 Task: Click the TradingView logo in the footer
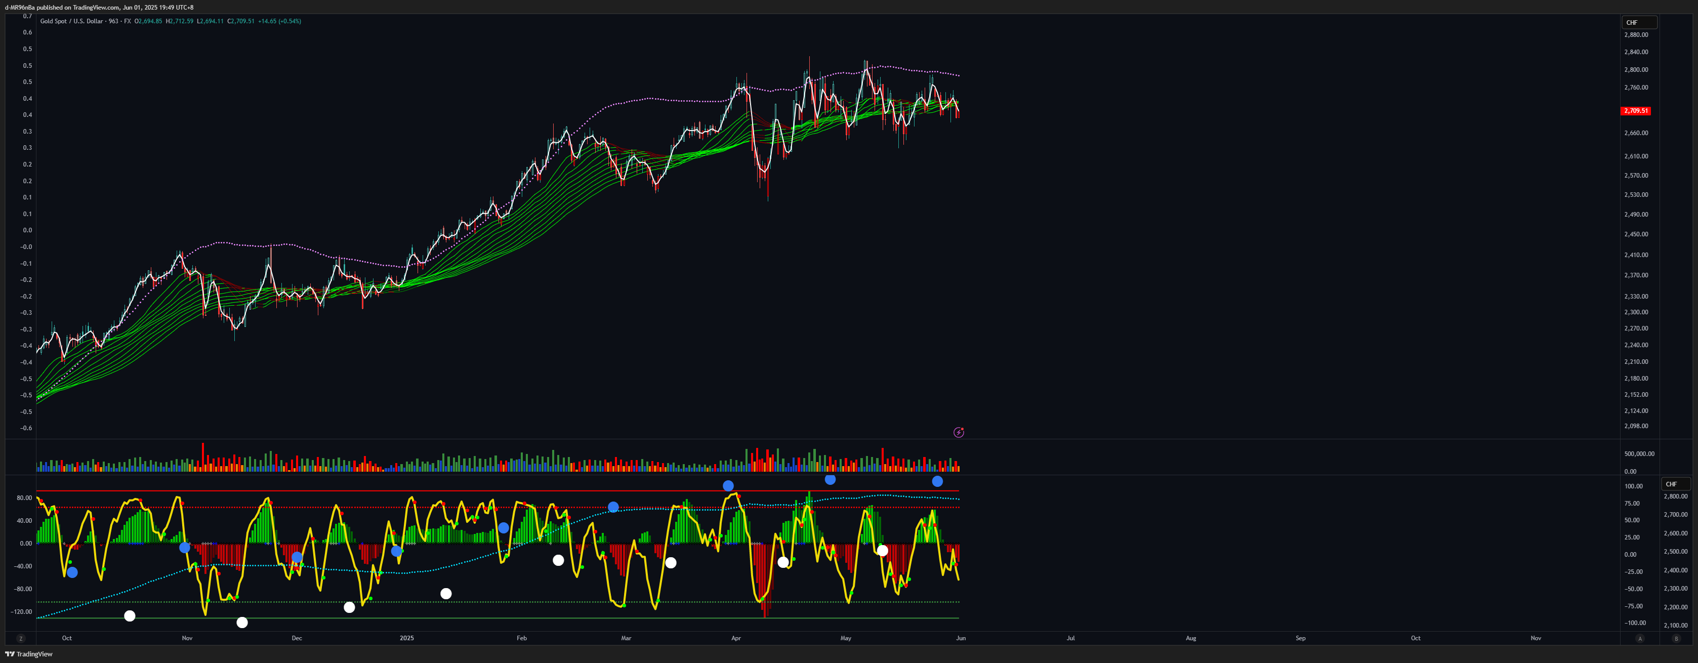(x=29, y=654)
